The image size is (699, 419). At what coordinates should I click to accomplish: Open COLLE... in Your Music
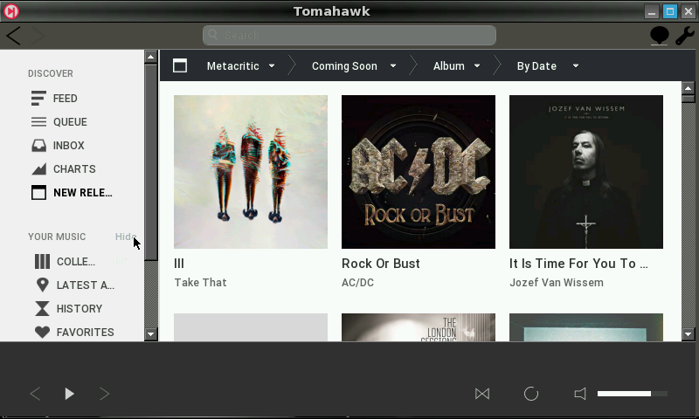[76, 261]
